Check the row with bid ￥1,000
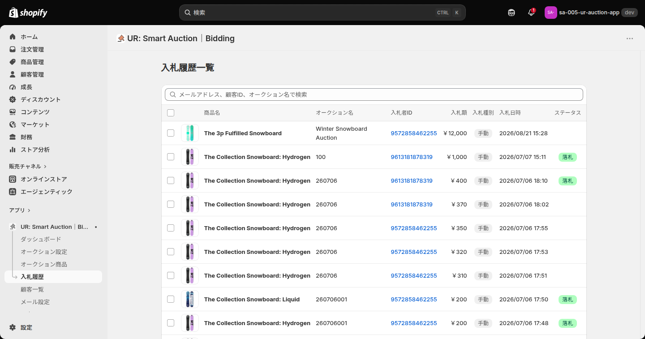645x339 pixels. coord(171,157)
